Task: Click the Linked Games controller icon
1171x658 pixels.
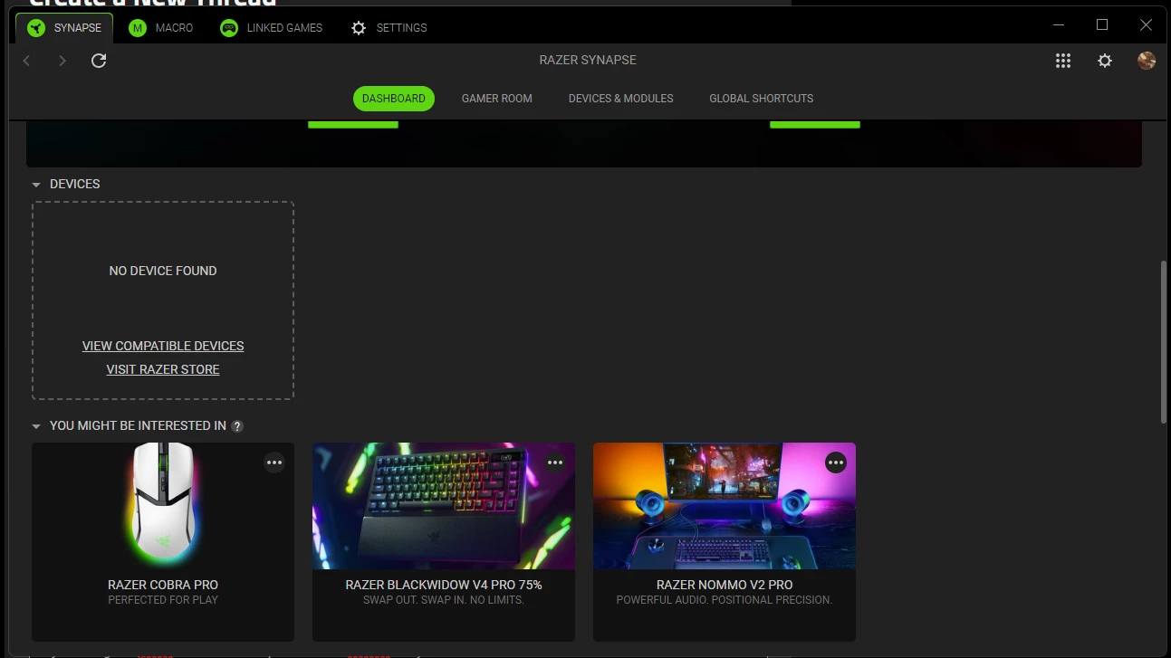Action: [x=229, y=28]
